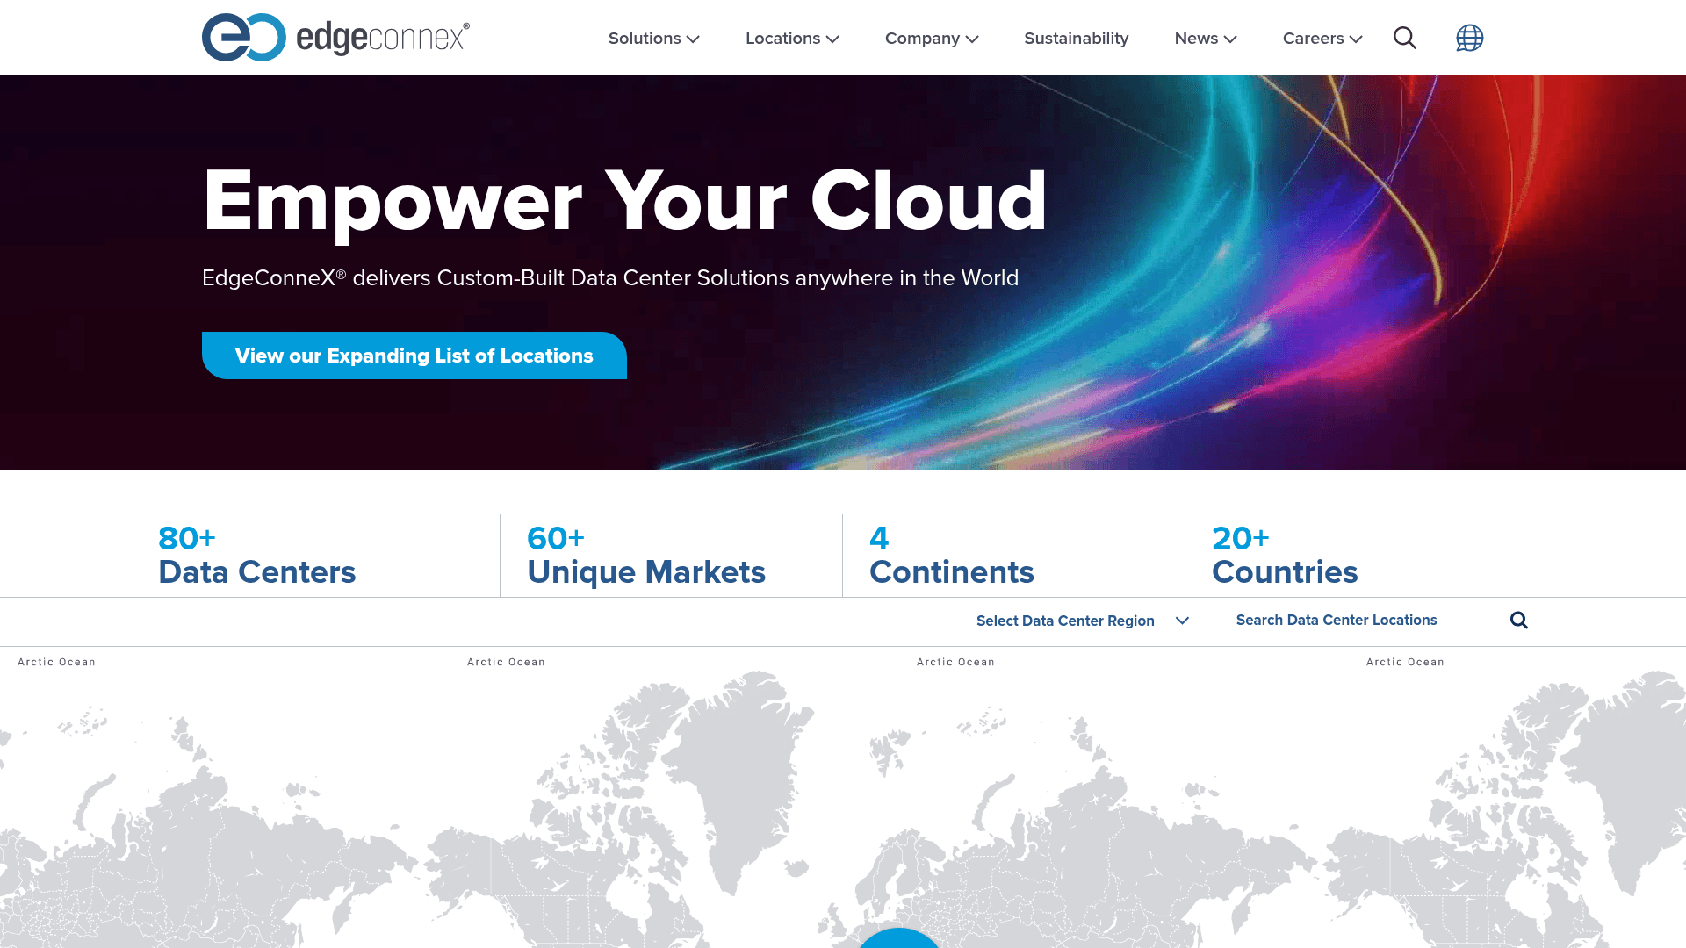The image size is (1686, 948).
Task: Click the 60+ Unique Markets stat
Action: 645,556
